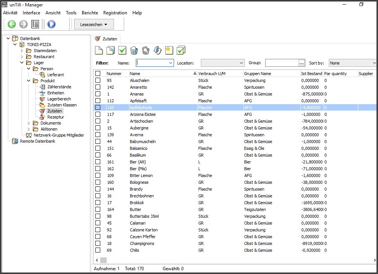Open the Tools menu
Viewport: 378px width, 274px height.
click(71, 13)
